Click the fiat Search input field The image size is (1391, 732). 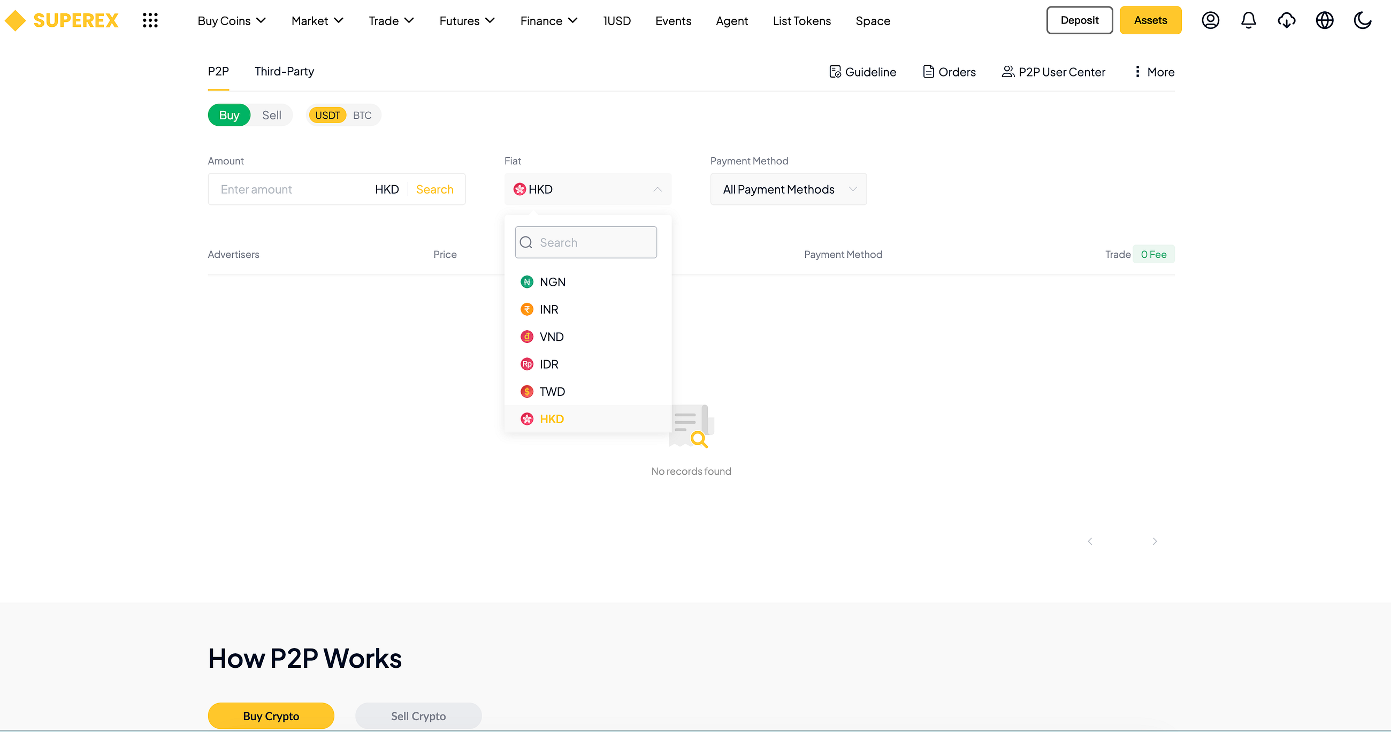pyautogui.click(x=586, y=242)
